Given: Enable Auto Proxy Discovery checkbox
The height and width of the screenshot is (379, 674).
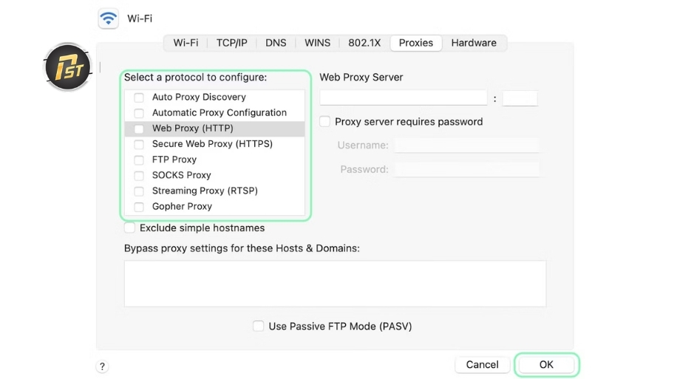Looking at the screenshot, I should tap(139, 98).
